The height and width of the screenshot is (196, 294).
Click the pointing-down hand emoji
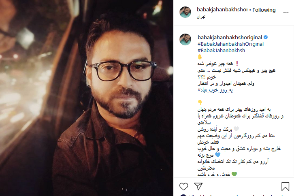pyautogui.click(x=200, y=102)
